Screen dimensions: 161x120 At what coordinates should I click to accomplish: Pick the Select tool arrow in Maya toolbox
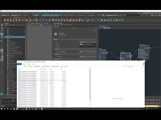(2, 25)
